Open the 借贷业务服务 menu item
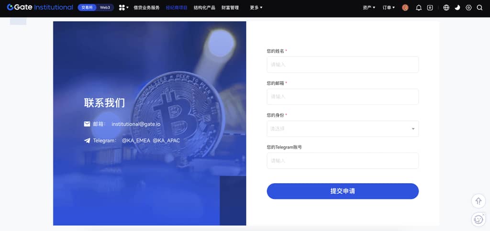This screenshot has width=490, height=231. [x=146, y=8]
